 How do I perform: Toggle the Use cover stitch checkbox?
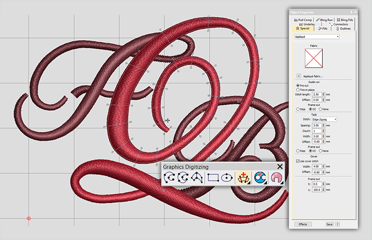[x=298, y=162]
